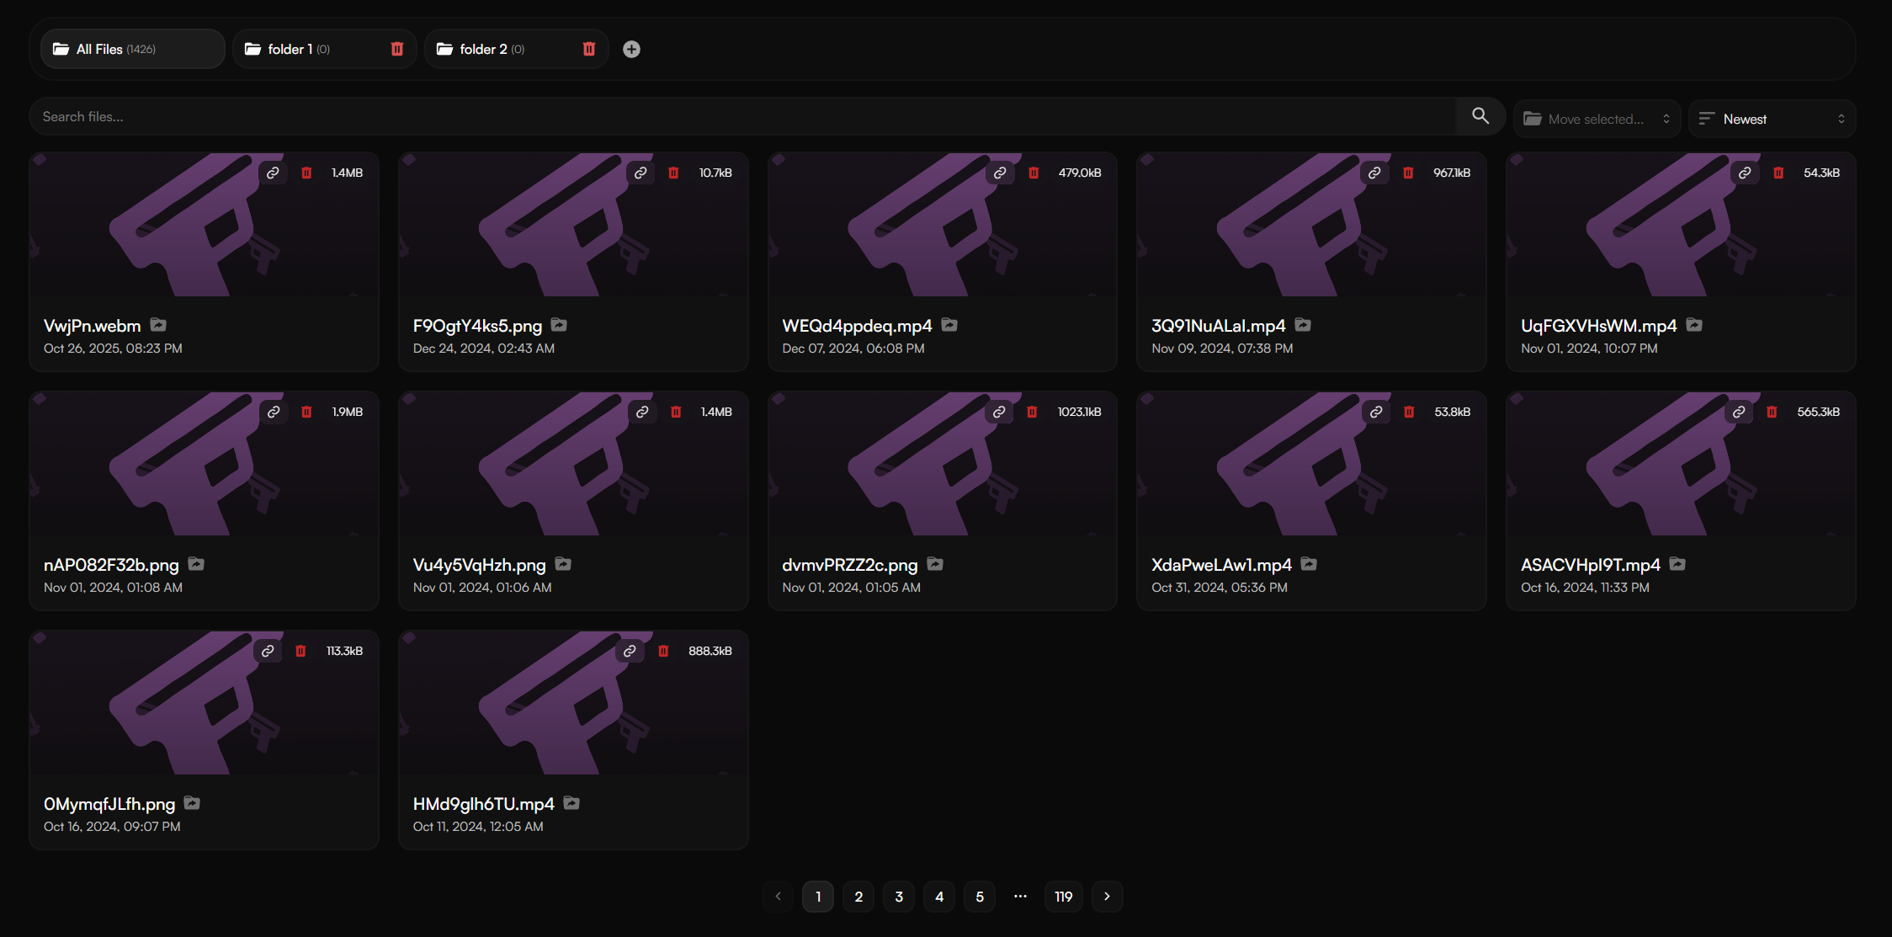Delete the HMd9gIh6TU.mp4 file
Screen dimensions: 1892x937
click(x=663, y=651)
